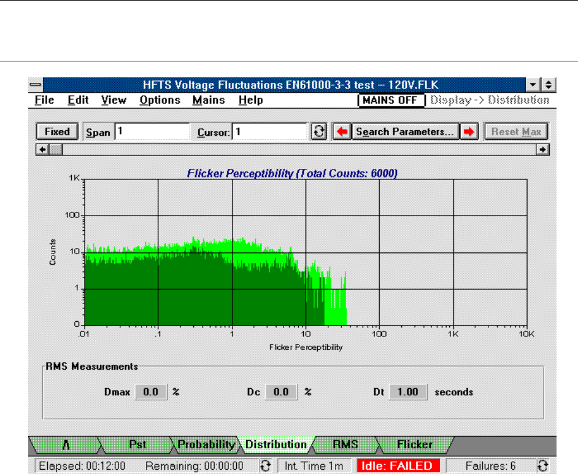
Task: Open the File menu
Action: [x=44, y=100]
